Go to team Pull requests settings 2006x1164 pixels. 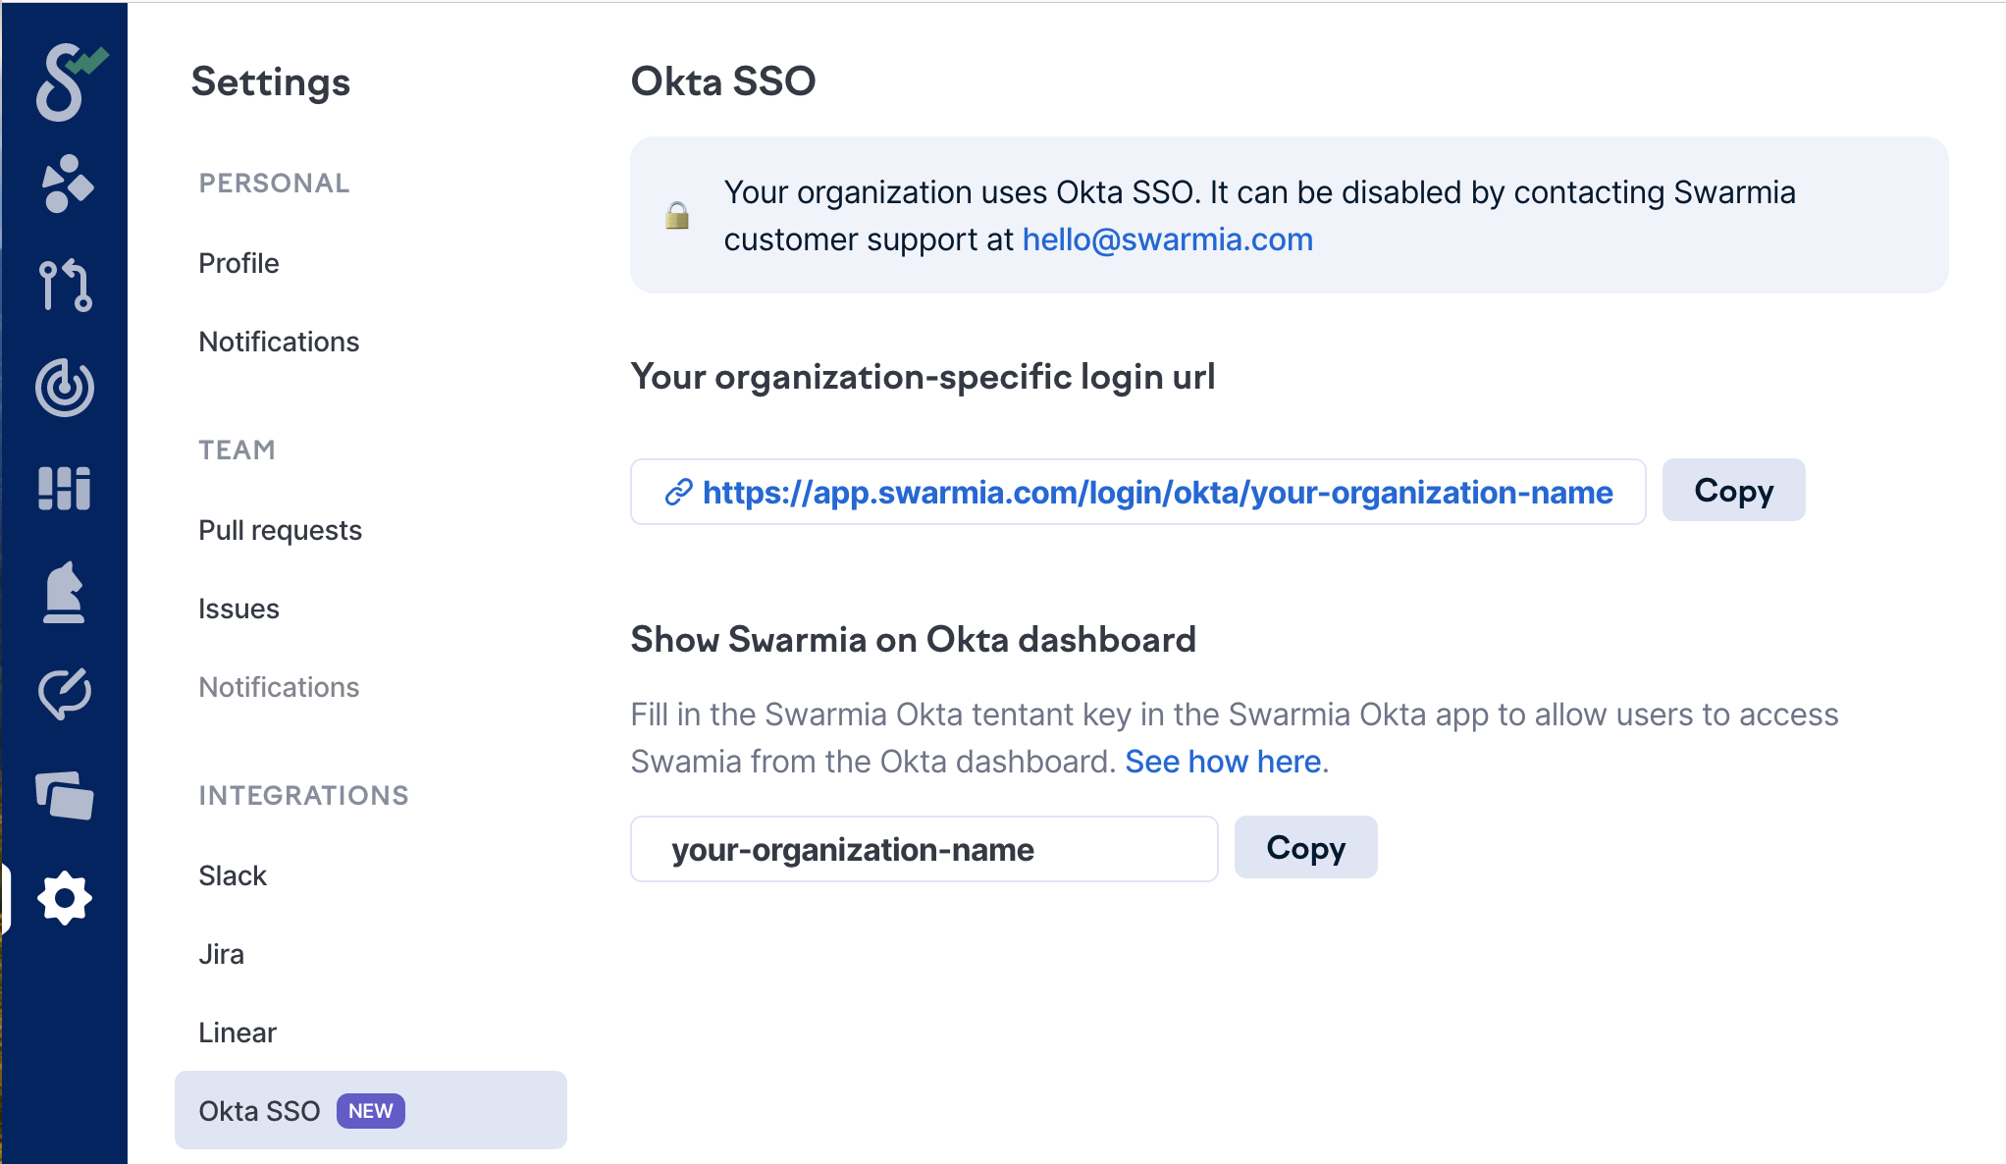(x=280, y=530)
